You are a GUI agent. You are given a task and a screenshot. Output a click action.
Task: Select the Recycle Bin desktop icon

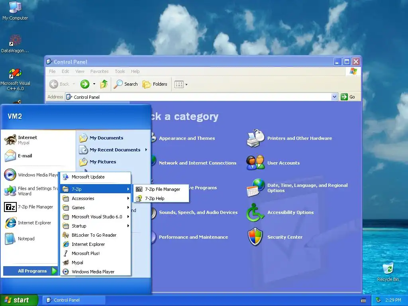[388, 272]
